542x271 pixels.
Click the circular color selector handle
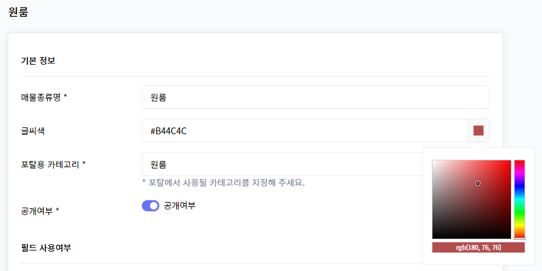pos(478,183)
